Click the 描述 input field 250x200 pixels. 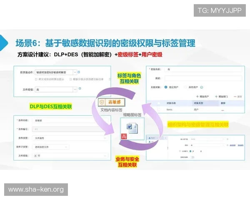coord(203,78)
